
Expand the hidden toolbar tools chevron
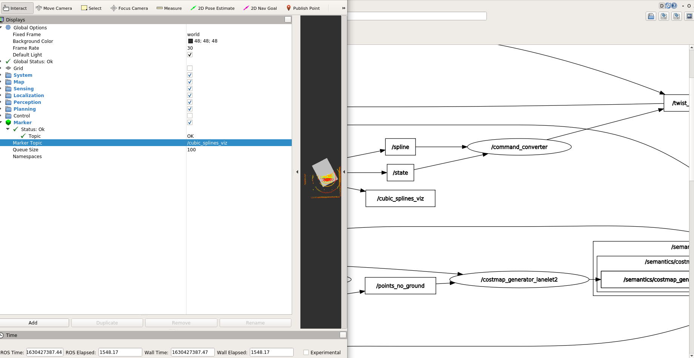click(x=343, y=8)
